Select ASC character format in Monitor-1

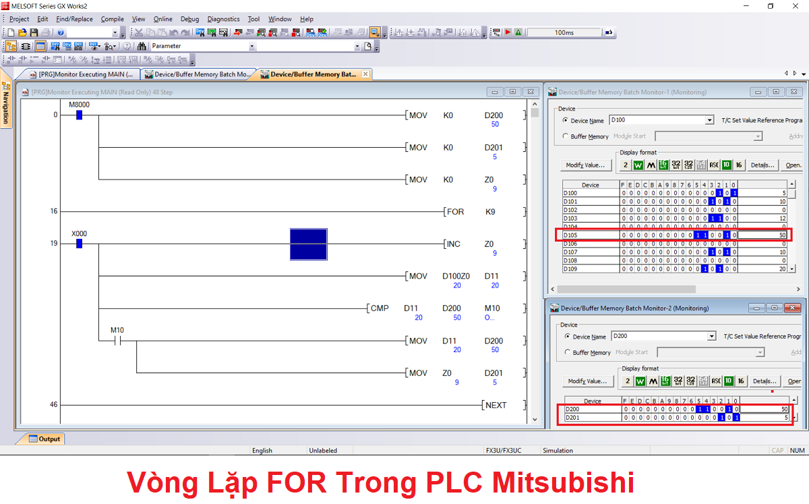(714, 165)
